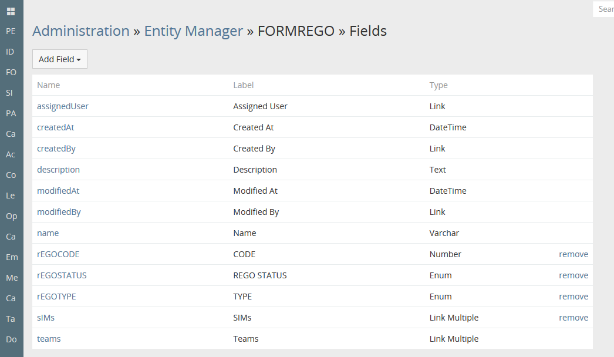Open the assignedUser field
This screenshot has height=357, width=614.
(63, 106)
